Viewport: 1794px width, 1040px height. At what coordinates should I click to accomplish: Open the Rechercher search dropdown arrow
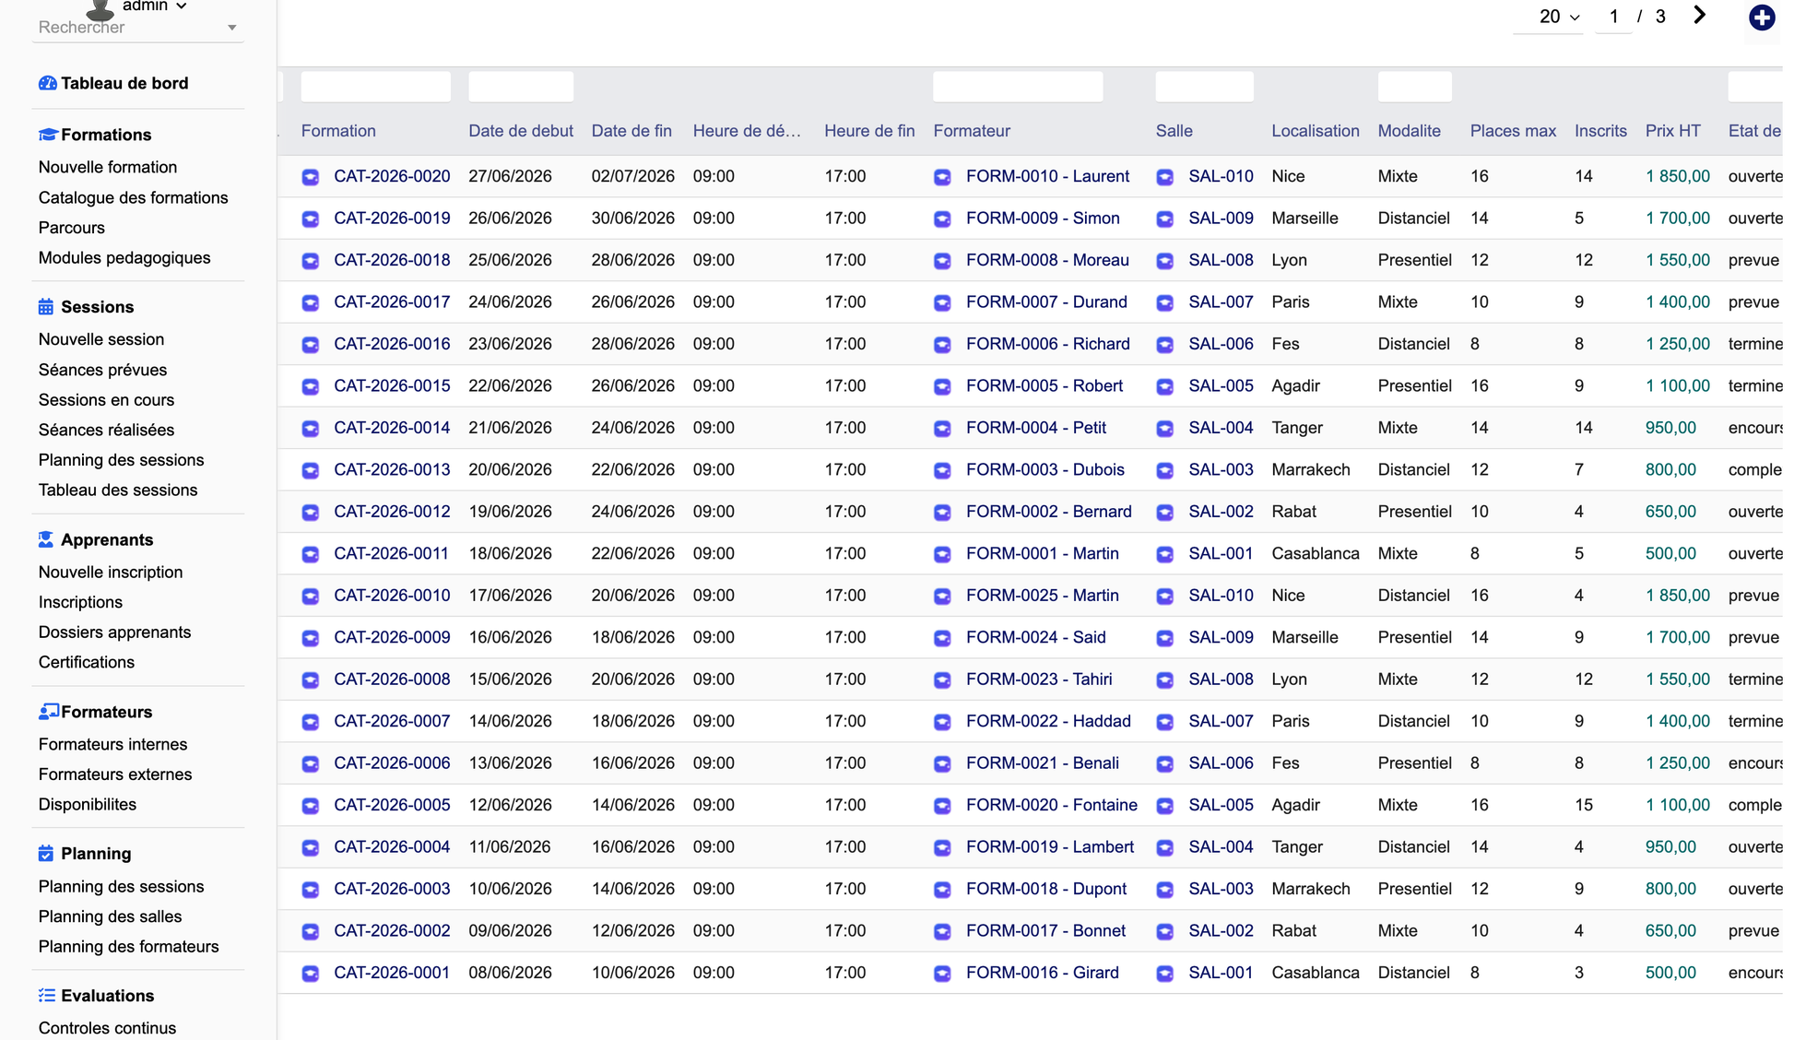tap(232, 28)
